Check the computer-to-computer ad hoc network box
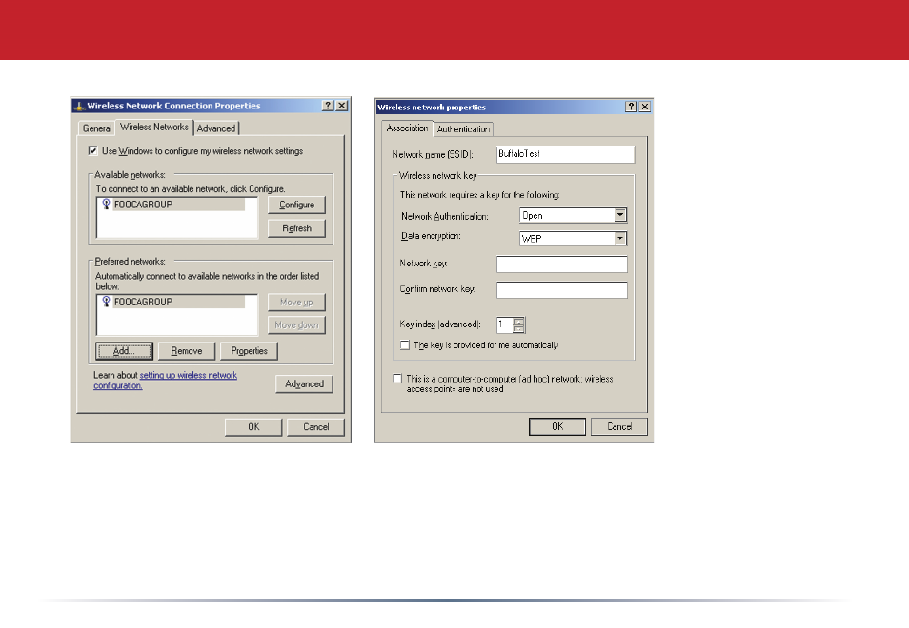 [x=397, y=379]
